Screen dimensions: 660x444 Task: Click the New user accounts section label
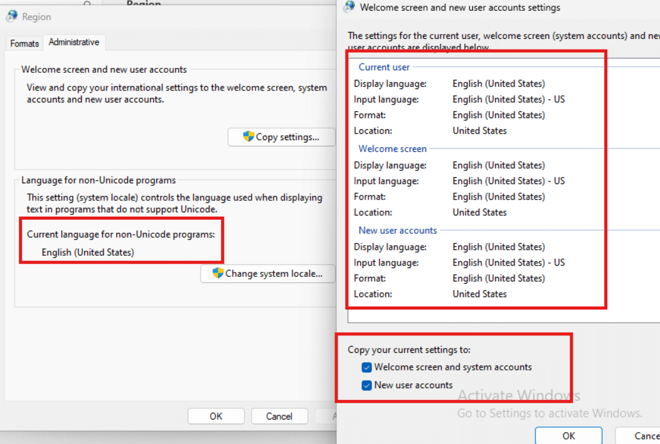(397, 230)
